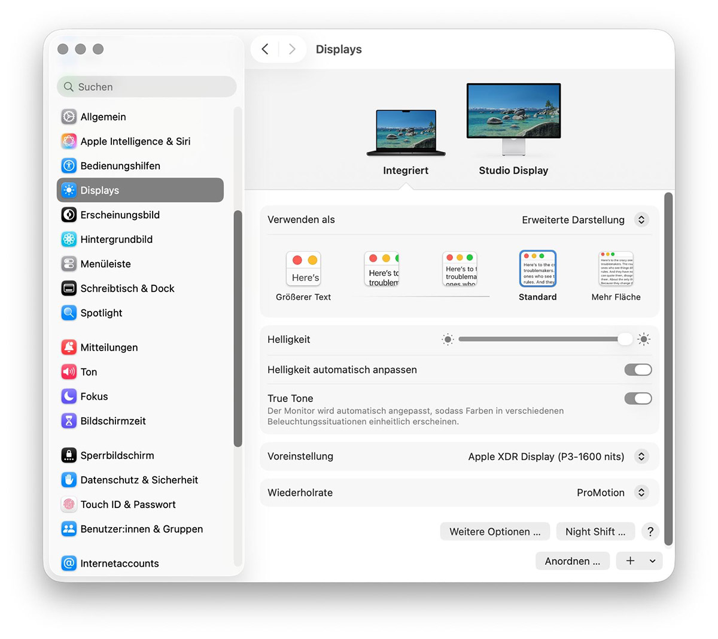Click the Suchen search field
Viewport: 718px width, 639px height.
point(147,87)
